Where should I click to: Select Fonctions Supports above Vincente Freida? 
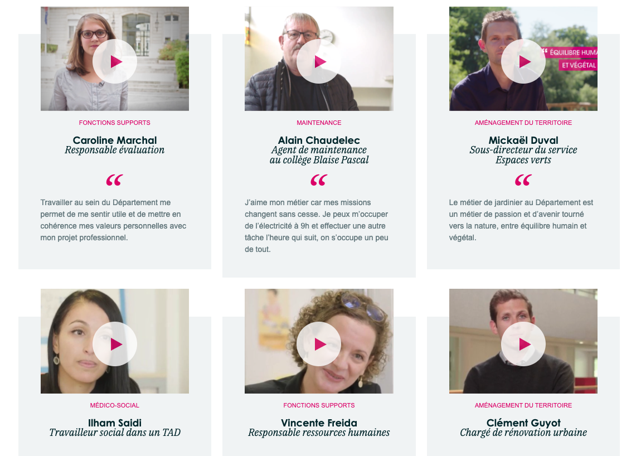[x=319, y=405]
